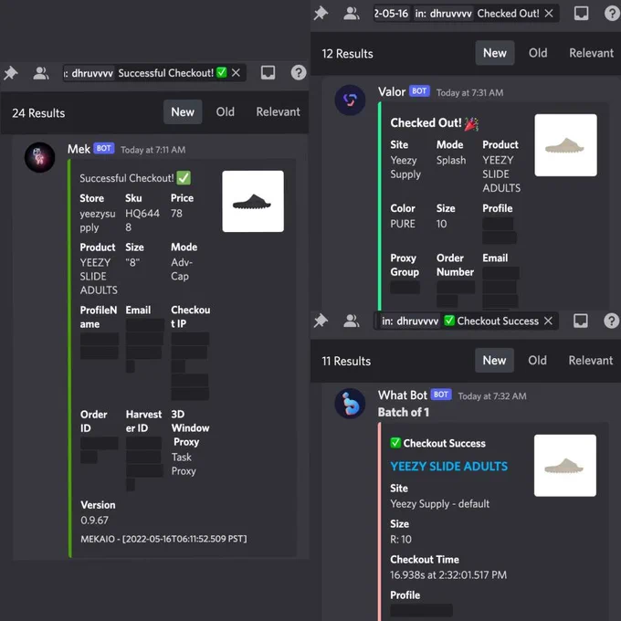Click the 'Successful Checkout!' search field

click(x=154, y=73)
